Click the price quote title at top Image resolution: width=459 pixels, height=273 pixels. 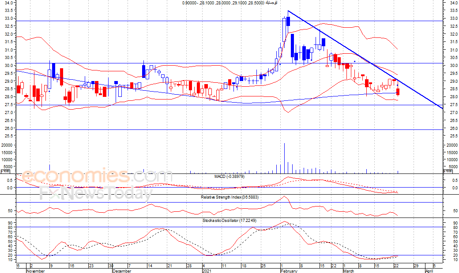(229, 3)
